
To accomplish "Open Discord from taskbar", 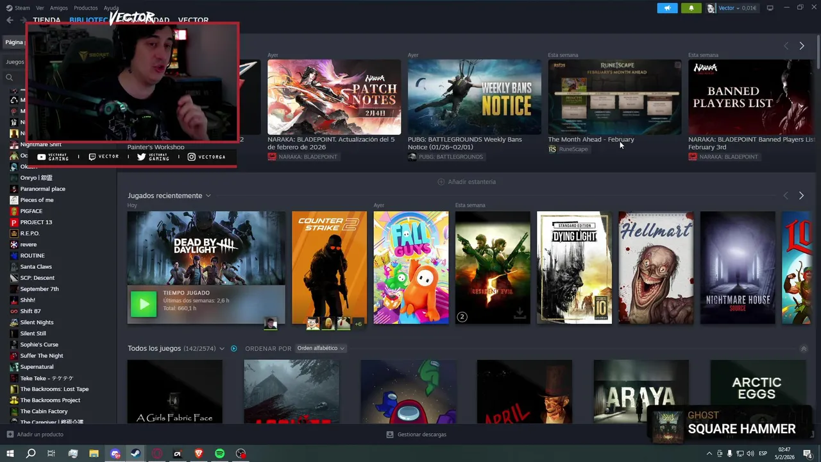I will click(x=115, y=454).
